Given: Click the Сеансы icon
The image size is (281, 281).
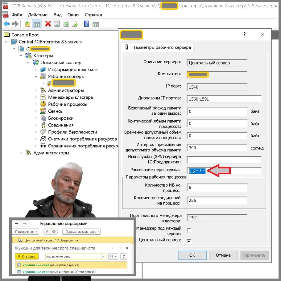Looking at the screenshot, I should [x=43, y=111].
